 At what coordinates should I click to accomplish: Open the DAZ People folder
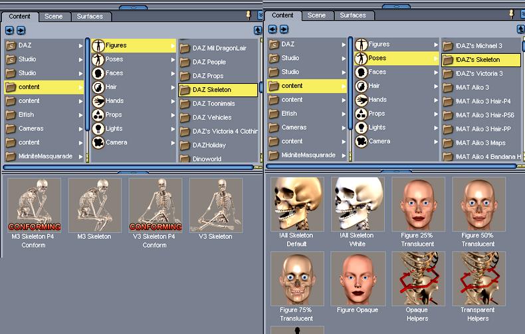click(218, 62)
